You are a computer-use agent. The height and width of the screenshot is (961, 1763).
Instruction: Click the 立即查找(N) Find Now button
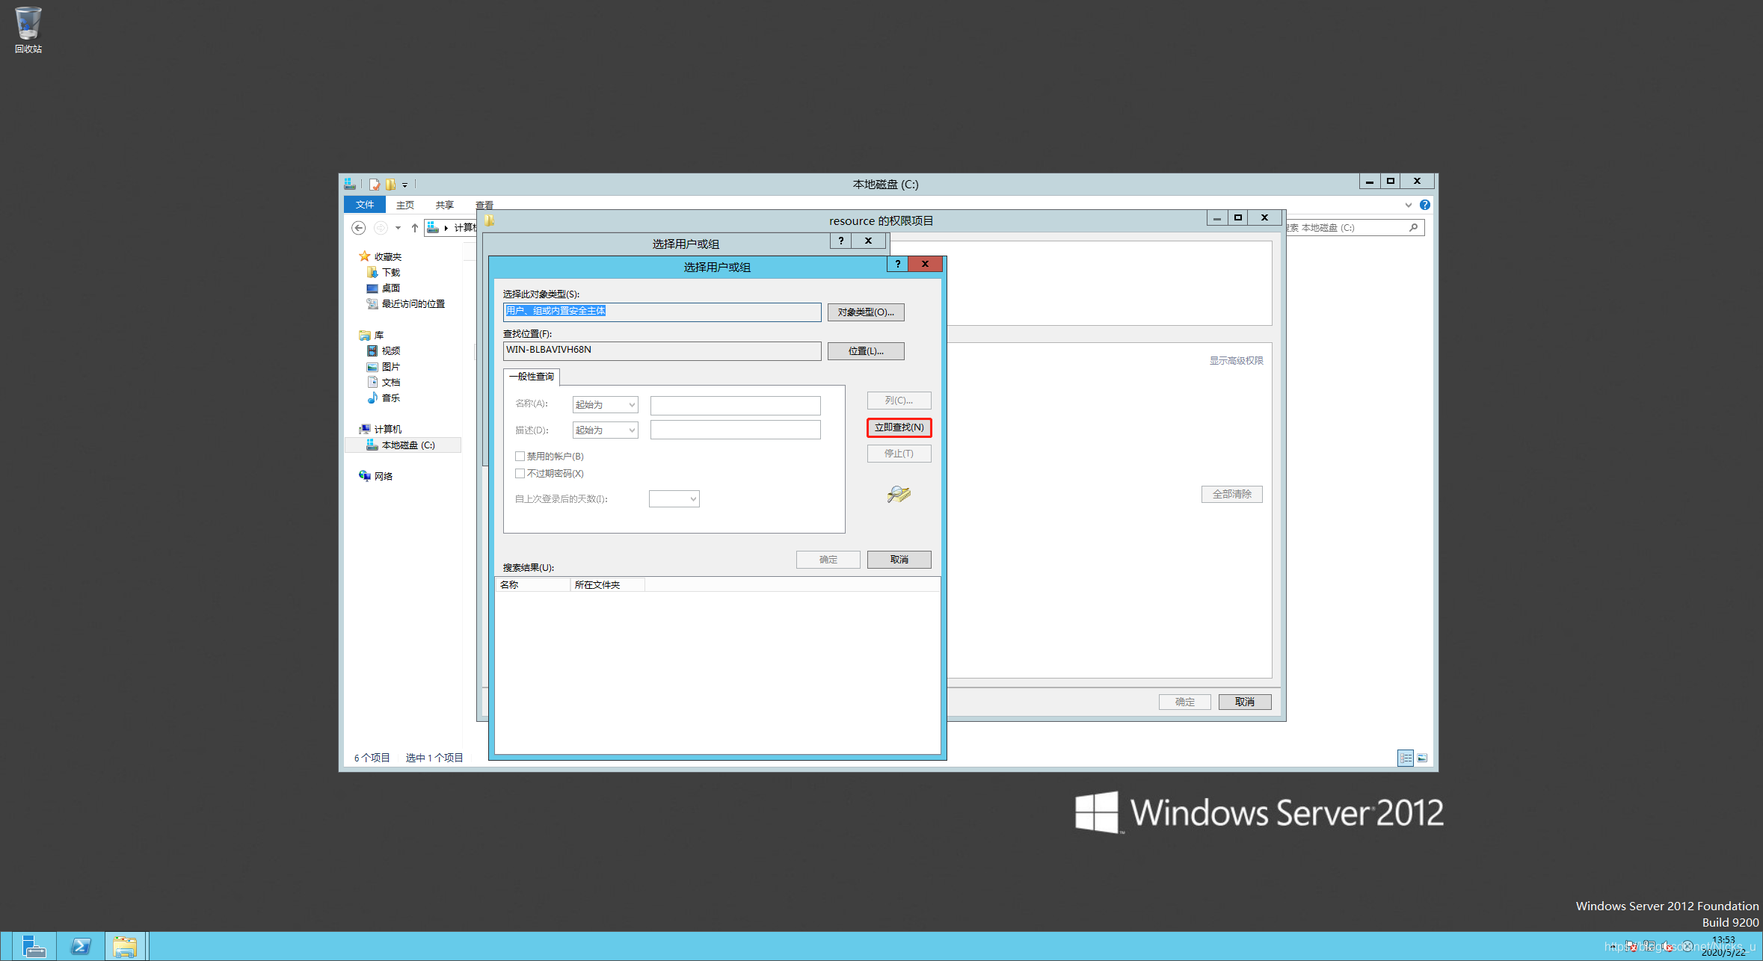click(899, 427)
